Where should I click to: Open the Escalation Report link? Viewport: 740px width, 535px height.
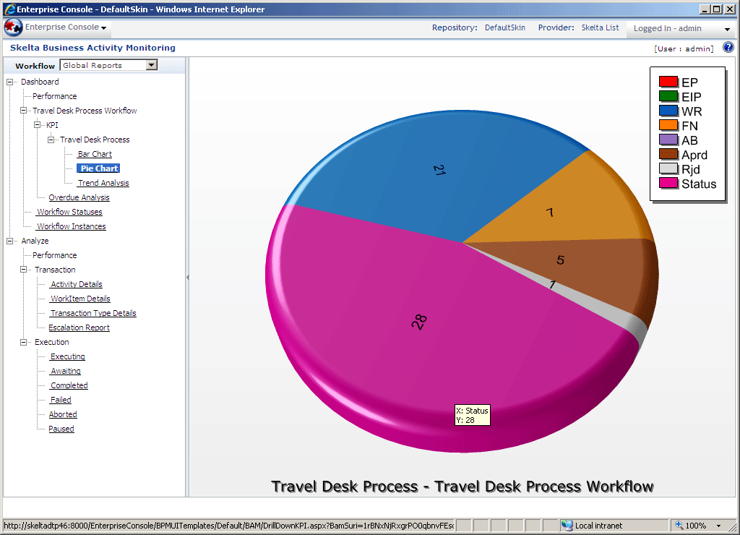pyautogui.click(x=79, y=328)
